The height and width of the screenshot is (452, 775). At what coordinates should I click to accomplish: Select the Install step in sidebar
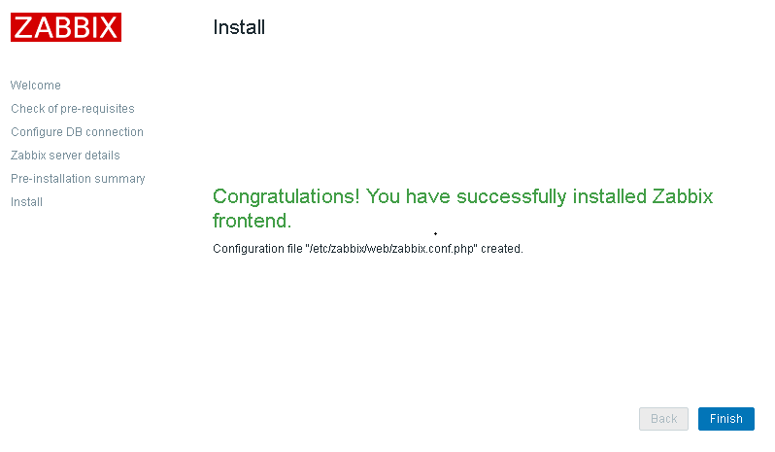tap(26, 202)
